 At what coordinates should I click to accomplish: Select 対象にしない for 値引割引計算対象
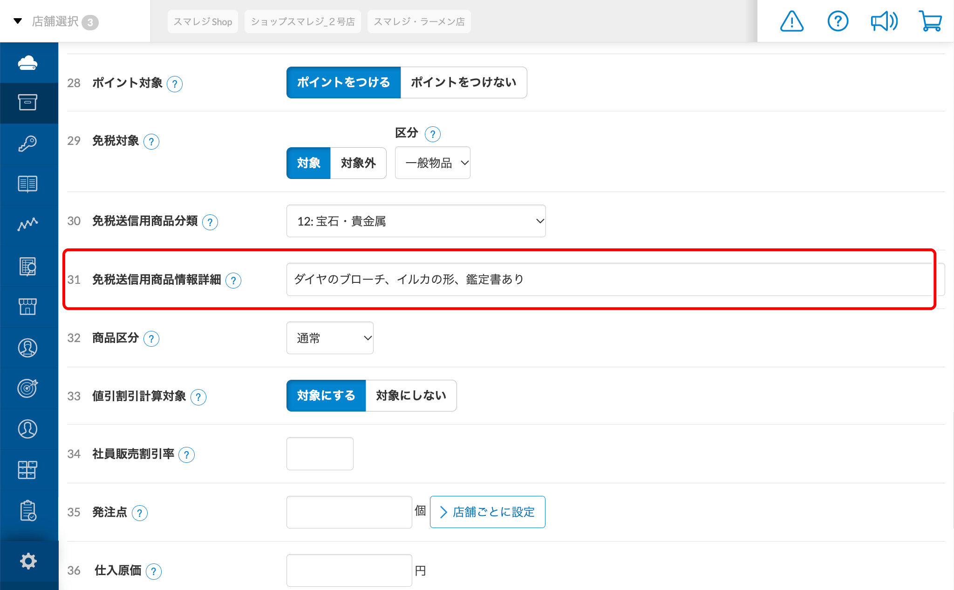pyautogui.click(x=411, y=396)
